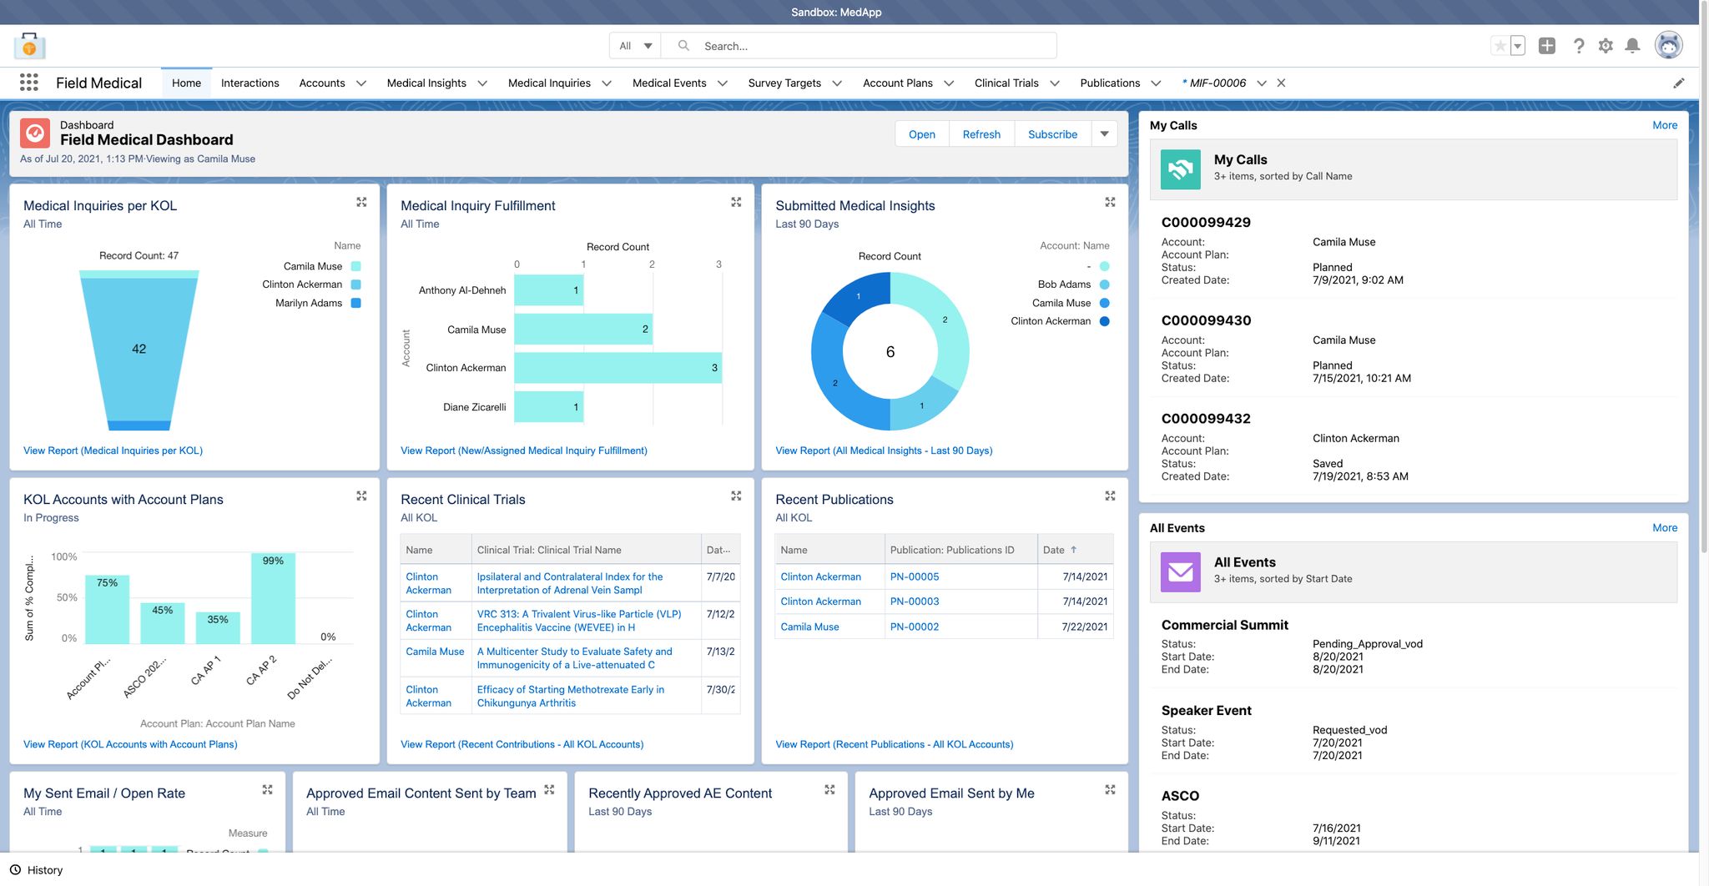Open View Report (Medical Inquiries per KOL)

pyautogui.click(x=113, y=451)
